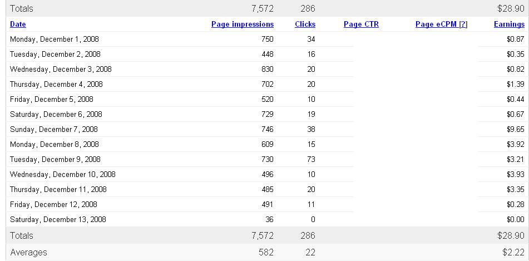Select the Monday, December 1, 2008 date

(x=55, y=40)
